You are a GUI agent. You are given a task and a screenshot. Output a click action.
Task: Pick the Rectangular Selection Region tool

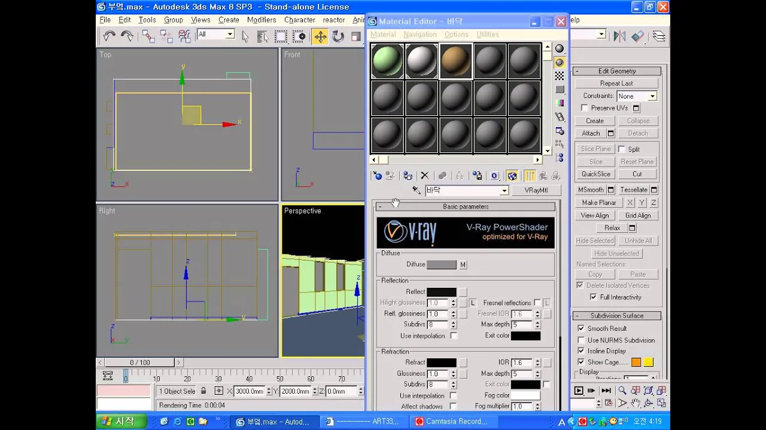(281, 36)
